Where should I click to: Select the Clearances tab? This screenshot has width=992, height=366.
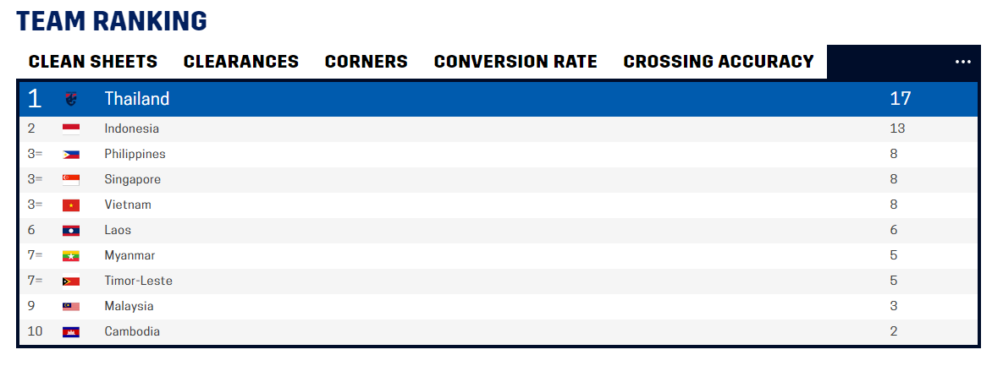coord(241,62)
